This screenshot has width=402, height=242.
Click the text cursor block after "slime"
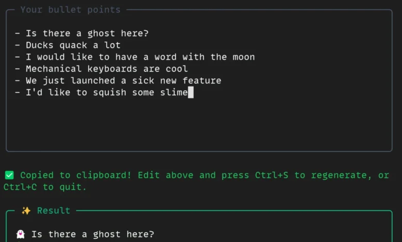[x=191, y=93]
